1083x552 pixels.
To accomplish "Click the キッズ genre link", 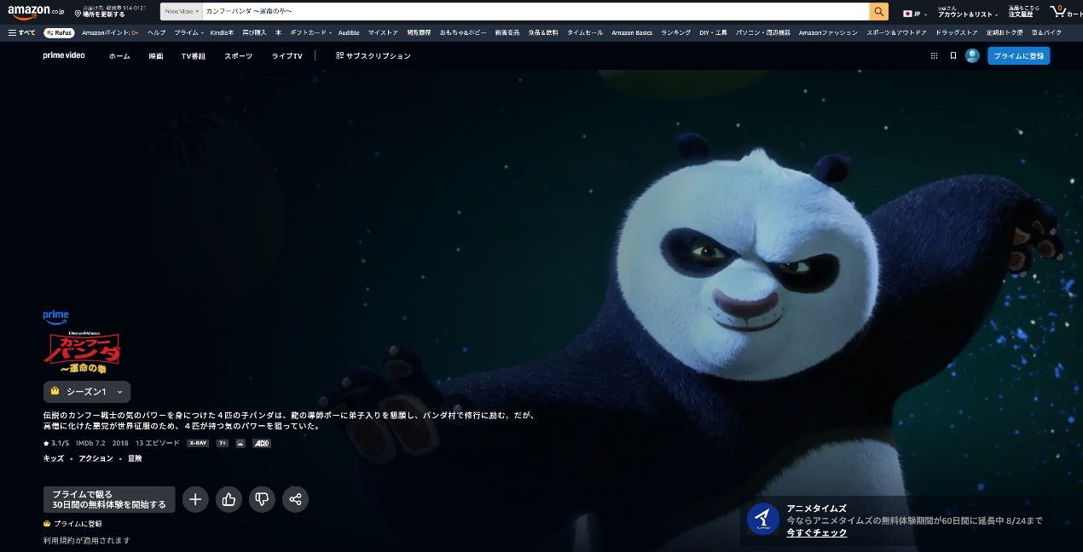I will [54, 458].
